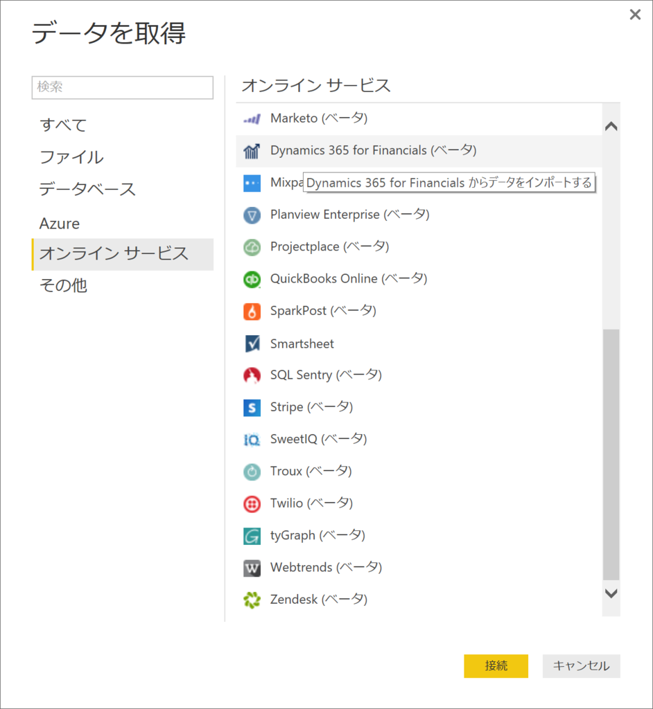Viewport: 653px width, 709px height.
Task: Click the orange SparkPost flame icon
Action: pyautogui.click(x=252, y=312)
